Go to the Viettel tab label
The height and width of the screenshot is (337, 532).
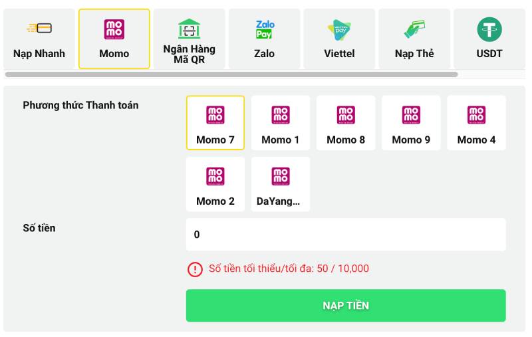pos(339,54)
